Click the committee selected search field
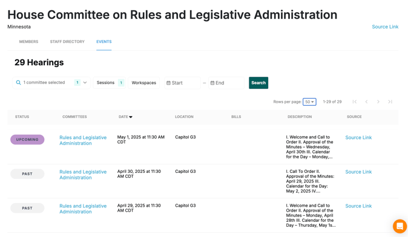This screenshot has height=237, width=408. (x=51, y=83)
